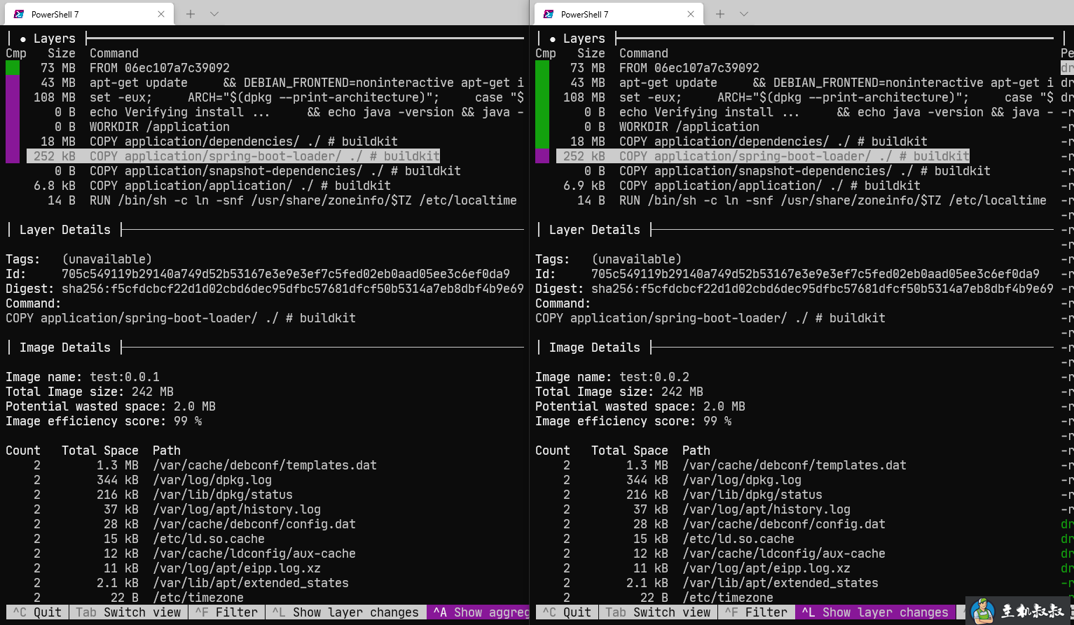
Task: Open new tab in right window
Action: coord(720,14)
